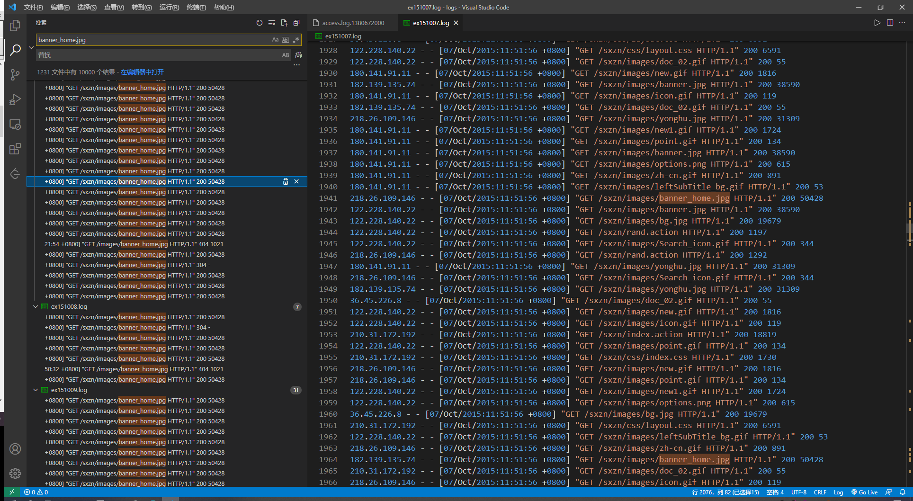Toggle Preserve Case in replace box
913x501 pixels.
tap(286, 55)
